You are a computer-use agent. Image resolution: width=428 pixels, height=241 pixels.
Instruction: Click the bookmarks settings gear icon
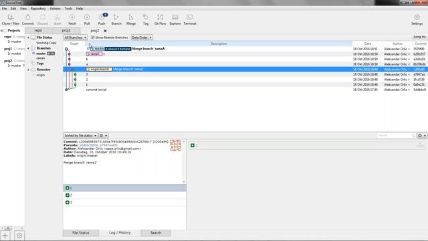[19, 235]
